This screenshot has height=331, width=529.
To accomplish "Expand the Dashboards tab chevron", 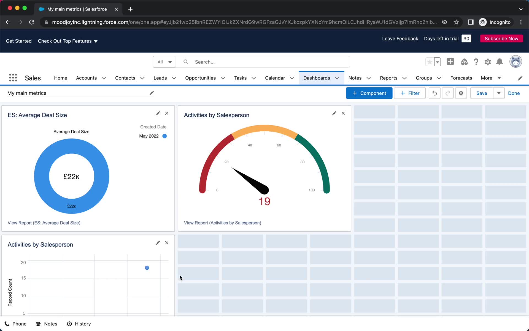I will click(x=337, y=78).
